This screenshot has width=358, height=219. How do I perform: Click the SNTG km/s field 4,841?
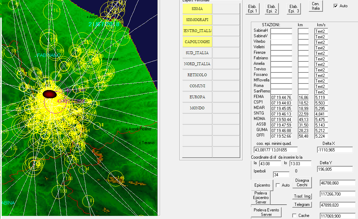pyautogui.click(x=321, y=114)
